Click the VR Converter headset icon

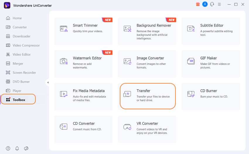[127, 127]
